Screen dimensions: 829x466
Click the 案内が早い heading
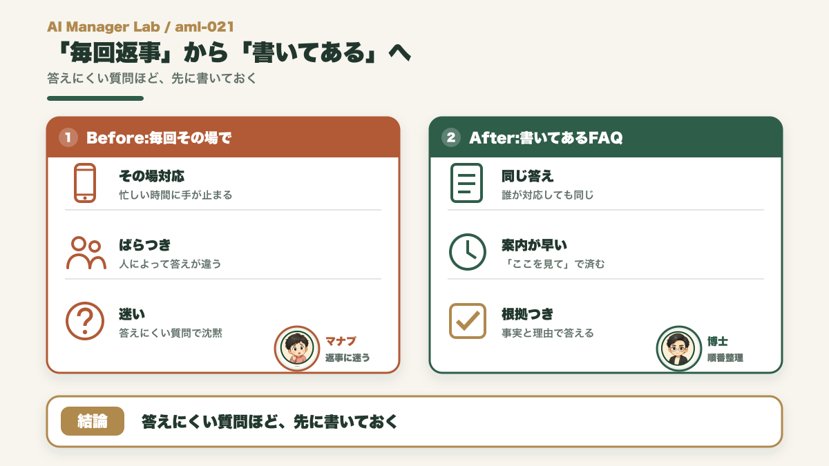coord(535,245)
